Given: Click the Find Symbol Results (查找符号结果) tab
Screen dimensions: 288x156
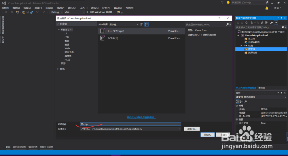Looking at the screenshot, I should (46, 147).
